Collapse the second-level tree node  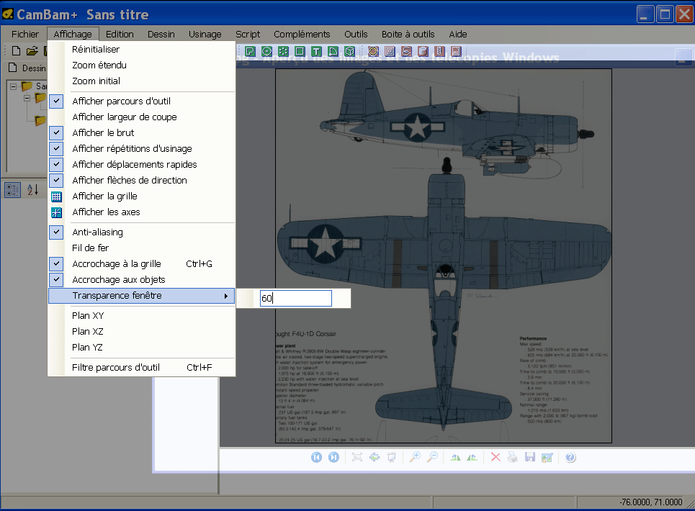(x=27, y=98)
